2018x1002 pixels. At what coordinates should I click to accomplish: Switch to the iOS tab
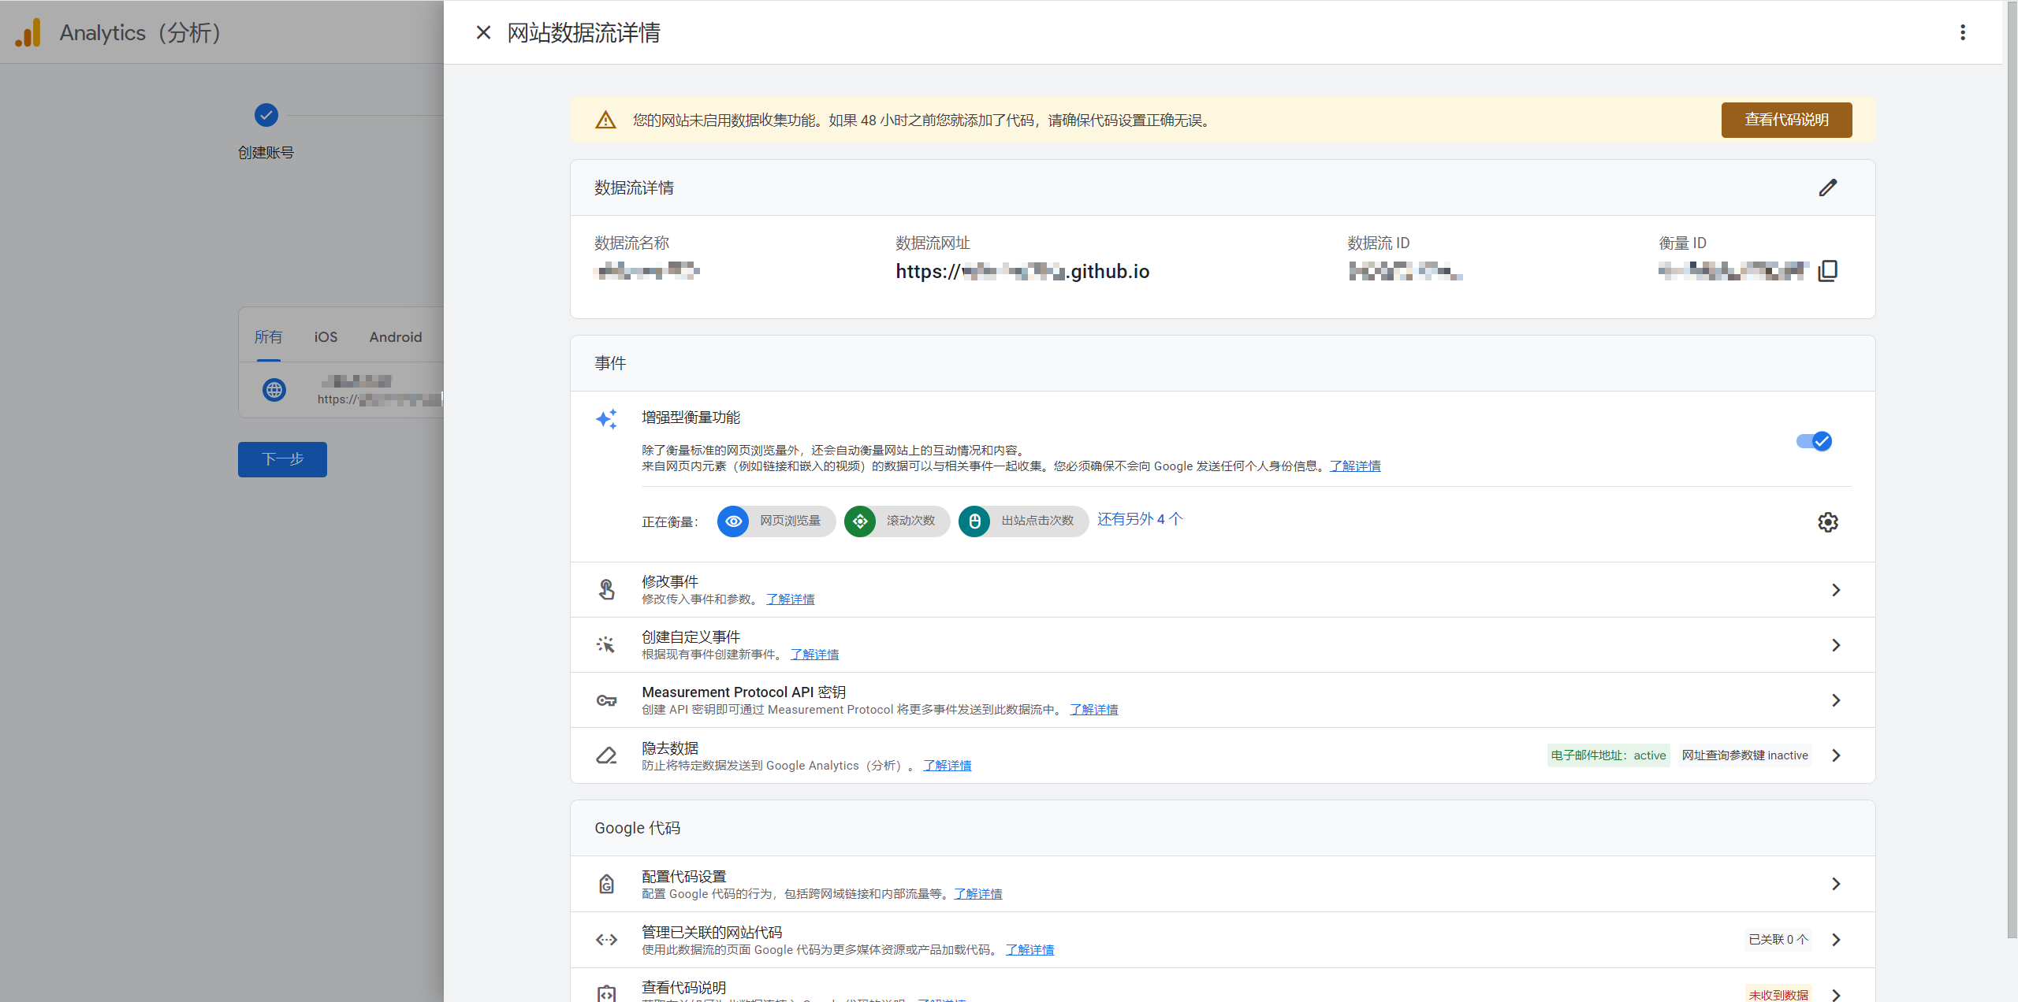coord(326,337)
